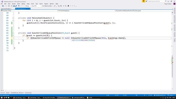Open the Window menu
Image resolution: width=176 pixels, height=99 pixels.
pos(52,4)
